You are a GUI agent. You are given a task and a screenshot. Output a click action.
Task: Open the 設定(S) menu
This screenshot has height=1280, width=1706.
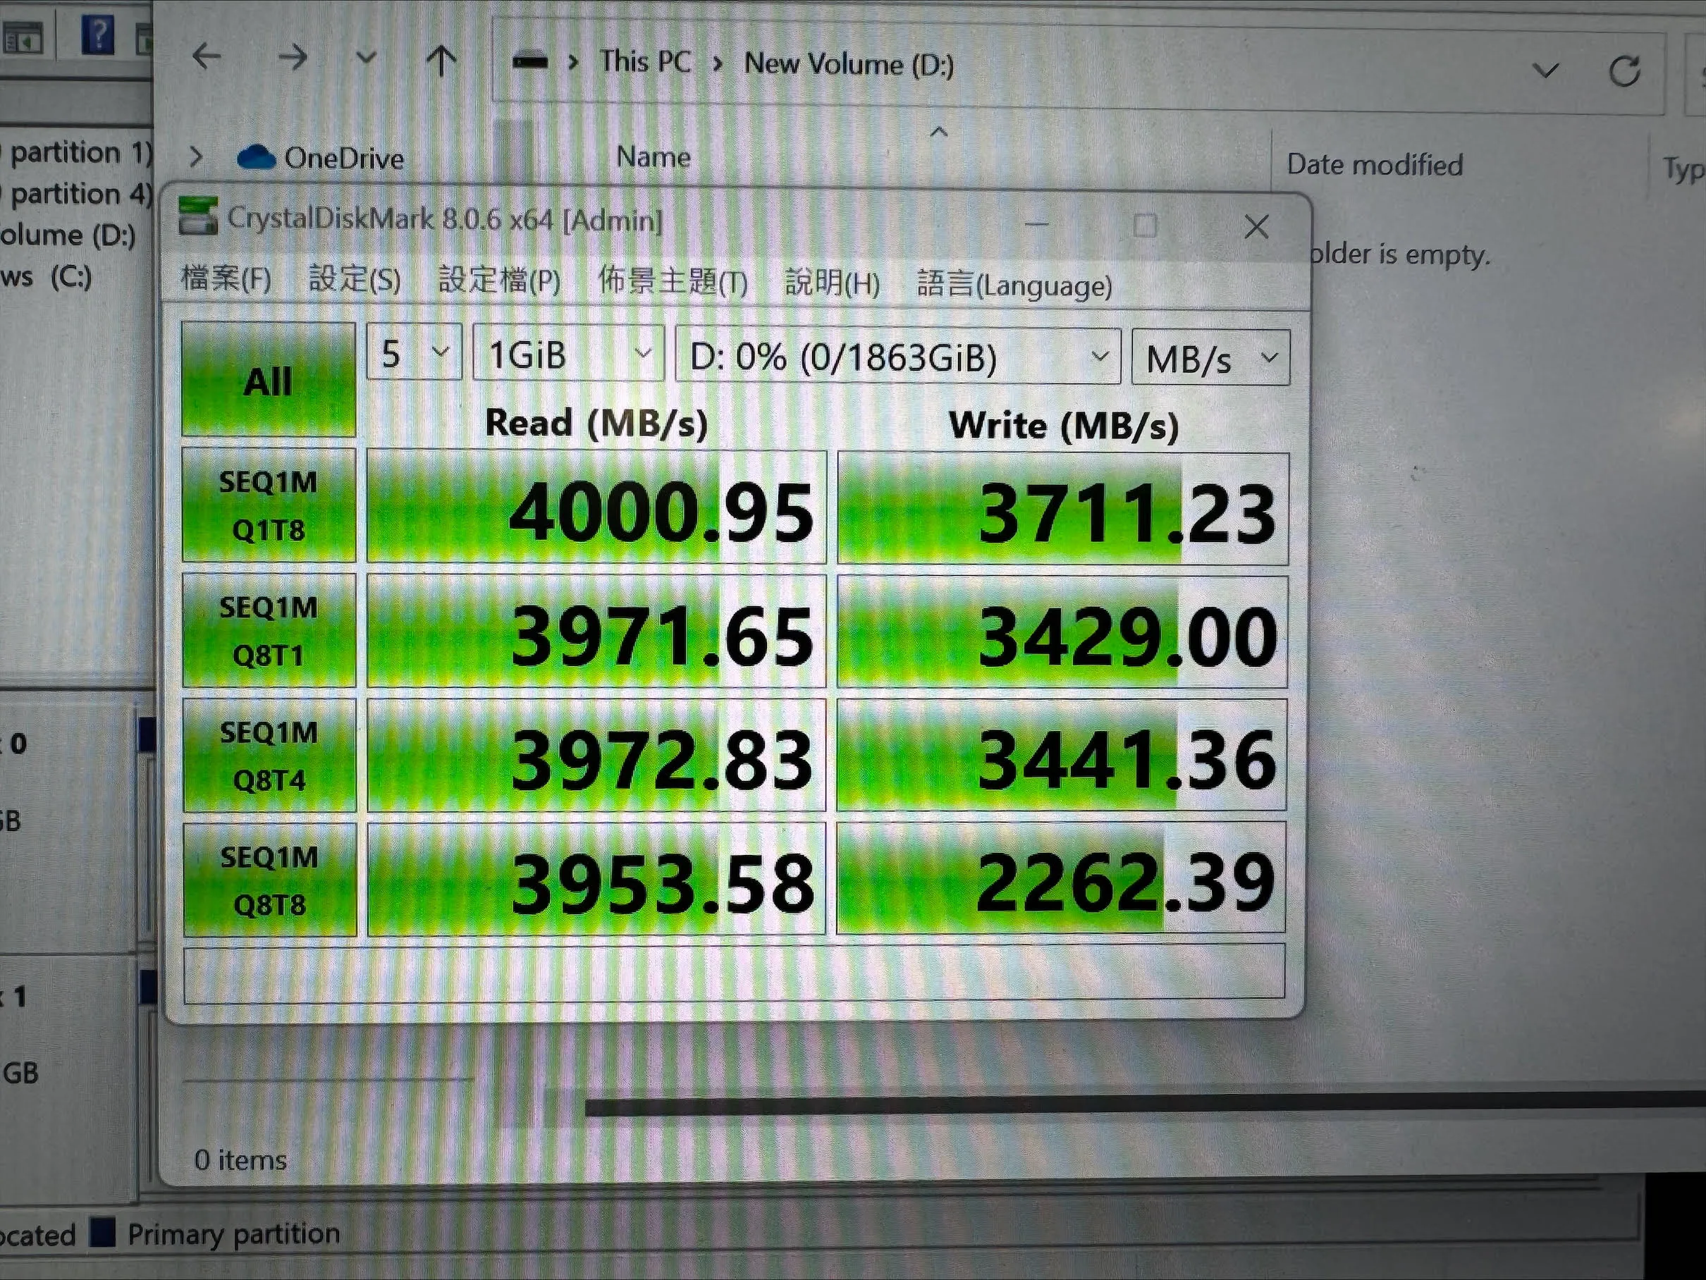click(x=354, y=278)
